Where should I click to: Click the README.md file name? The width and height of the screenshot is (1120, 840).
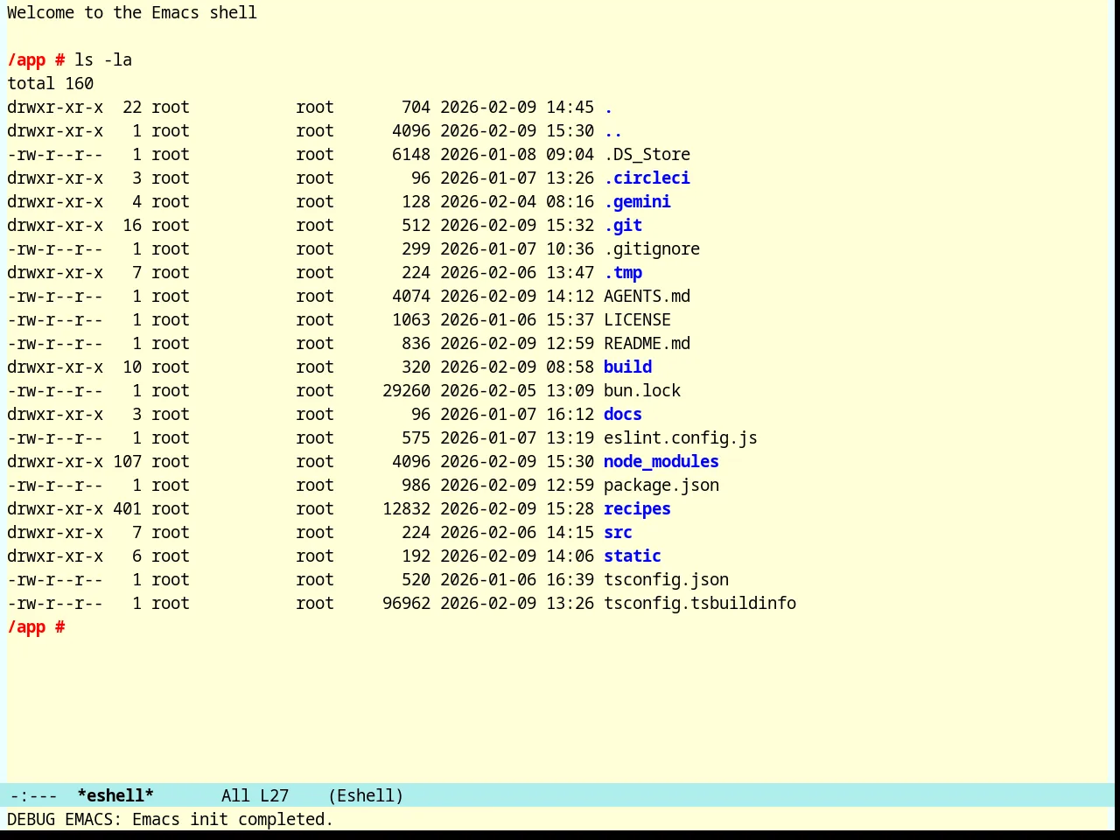(x=647, y=344)
